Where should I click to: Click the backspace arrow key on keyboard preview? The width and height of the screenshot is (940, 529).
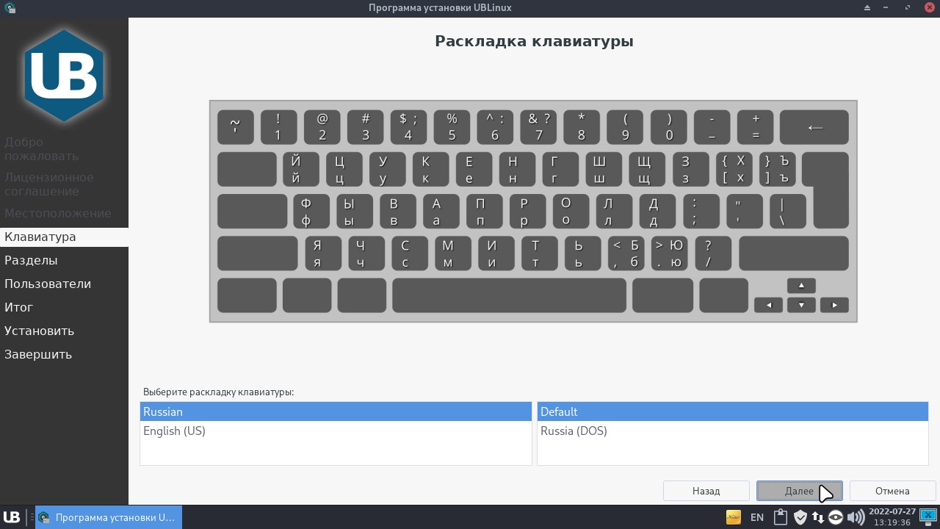click(x=814, y=127)
